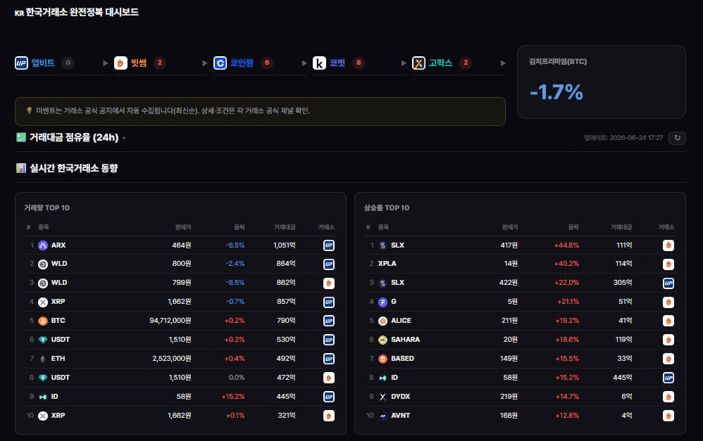Viewport: 703px width, 441px height.
Task: Click the Korbit K logo icon
Action: pyautogui.click(x=319, y=63)
